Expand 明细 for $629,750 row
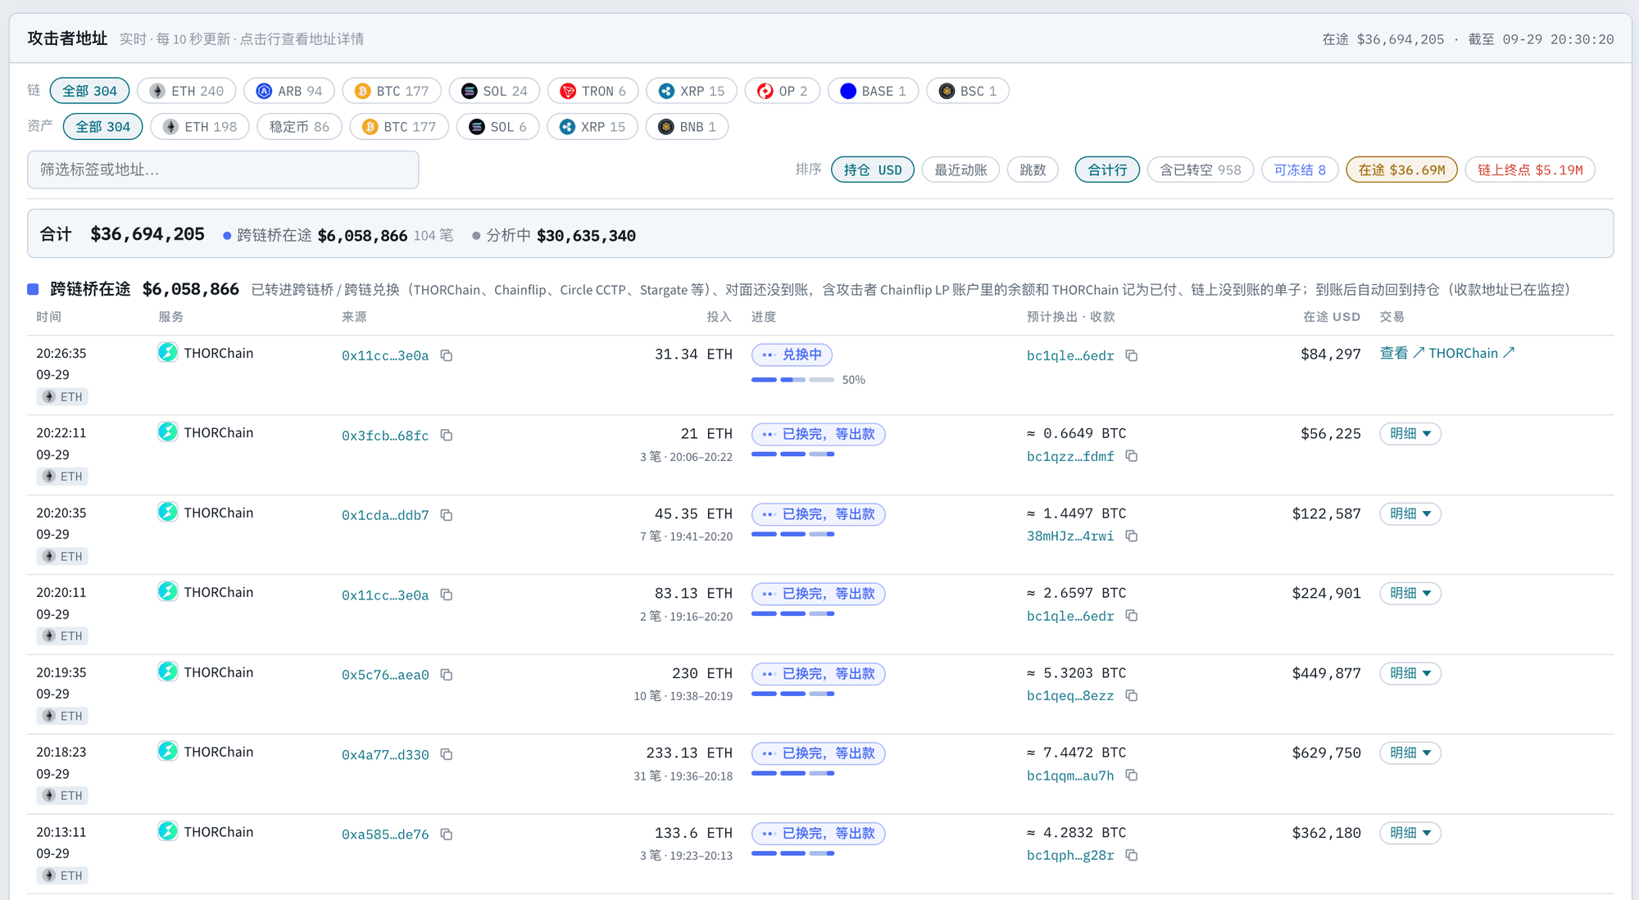 (1410, 753)
